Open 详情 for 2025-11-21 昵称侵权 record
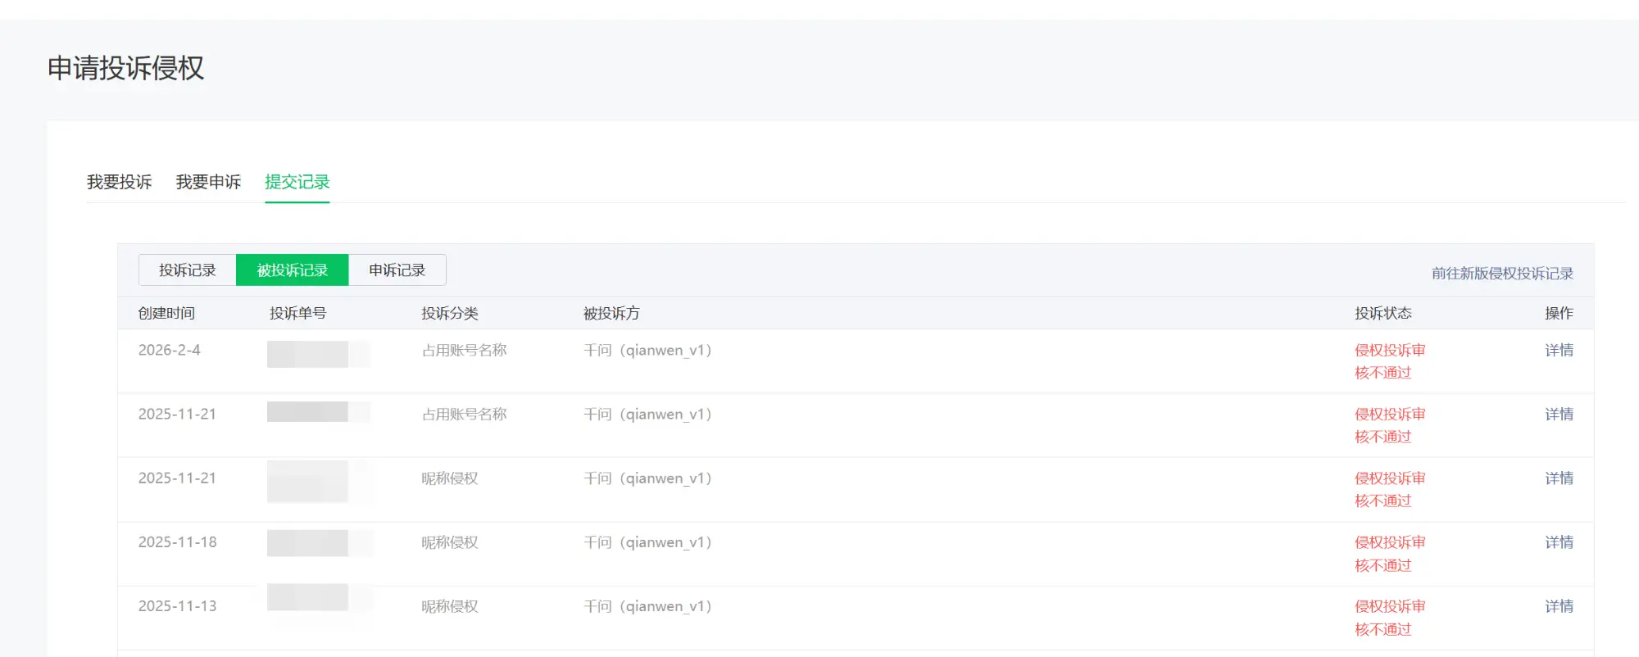 point(1559,478)
